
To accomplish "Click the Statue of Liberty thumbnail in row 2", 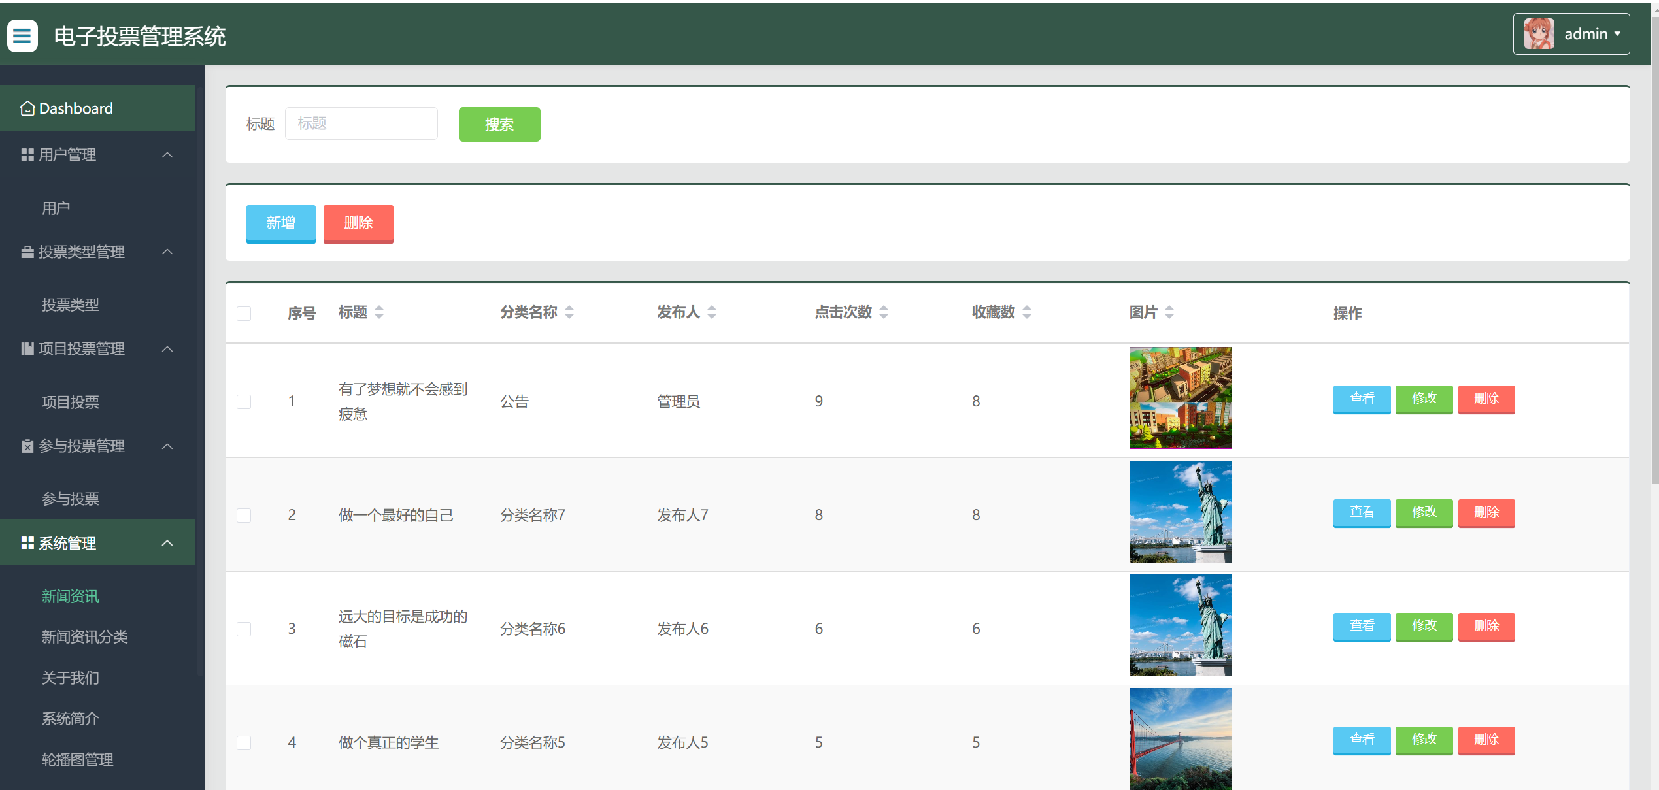I will pyautogui.click(x=1179, y=511).
